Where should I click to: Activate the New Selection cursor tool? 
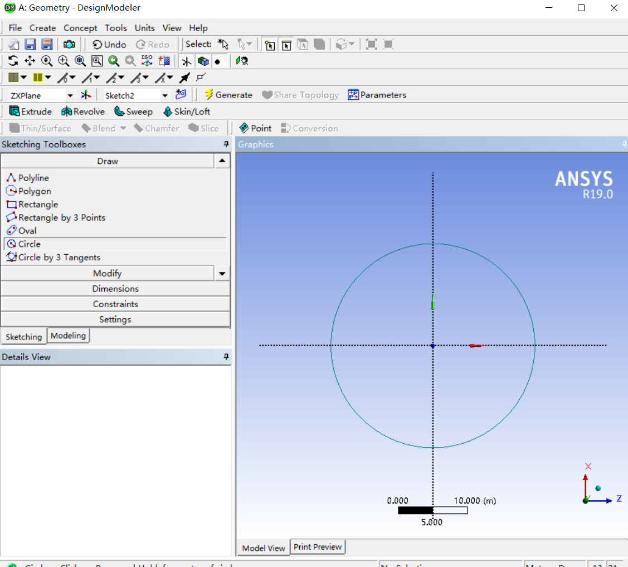(x=223, y=45)
